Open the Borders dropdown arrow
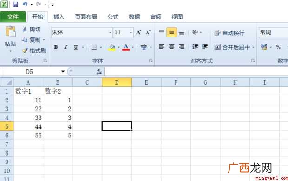 point(101,47)
